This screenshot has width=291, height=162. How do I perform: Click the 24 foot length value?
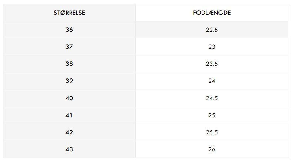212,81
